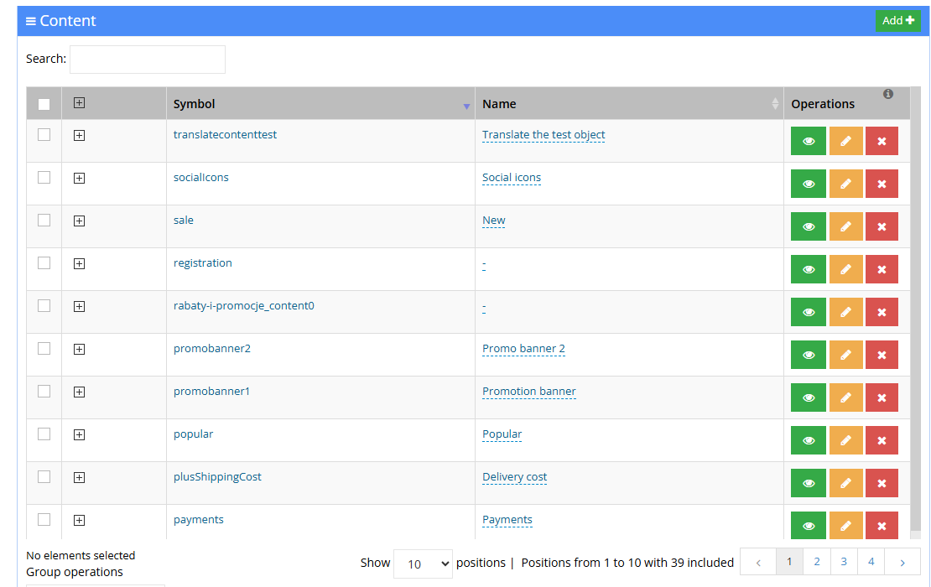931x587 pixels.
Task: Check the rabaty-i-promocje_content0 row checkbox
Action: pos(44,306)
